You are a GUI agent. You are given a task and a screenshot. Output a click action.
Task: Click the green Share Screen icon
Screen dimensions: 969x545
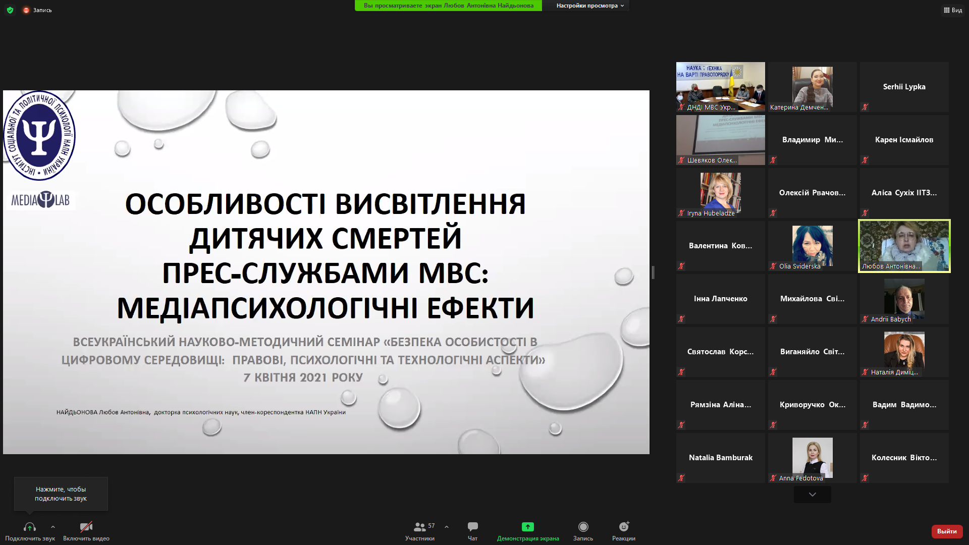pos(527,527)
